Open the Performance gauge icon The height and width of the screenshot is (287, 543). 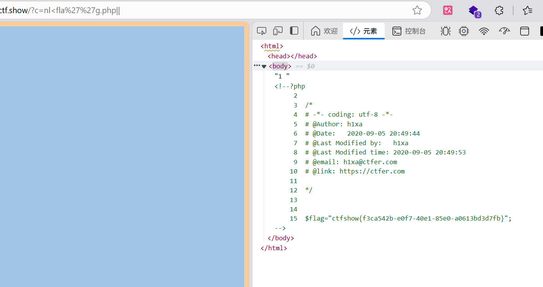coord(504,31)
